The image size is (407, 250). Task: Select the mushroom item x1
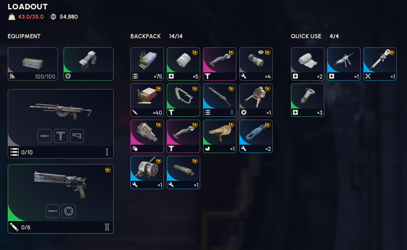tap(220, 136)
